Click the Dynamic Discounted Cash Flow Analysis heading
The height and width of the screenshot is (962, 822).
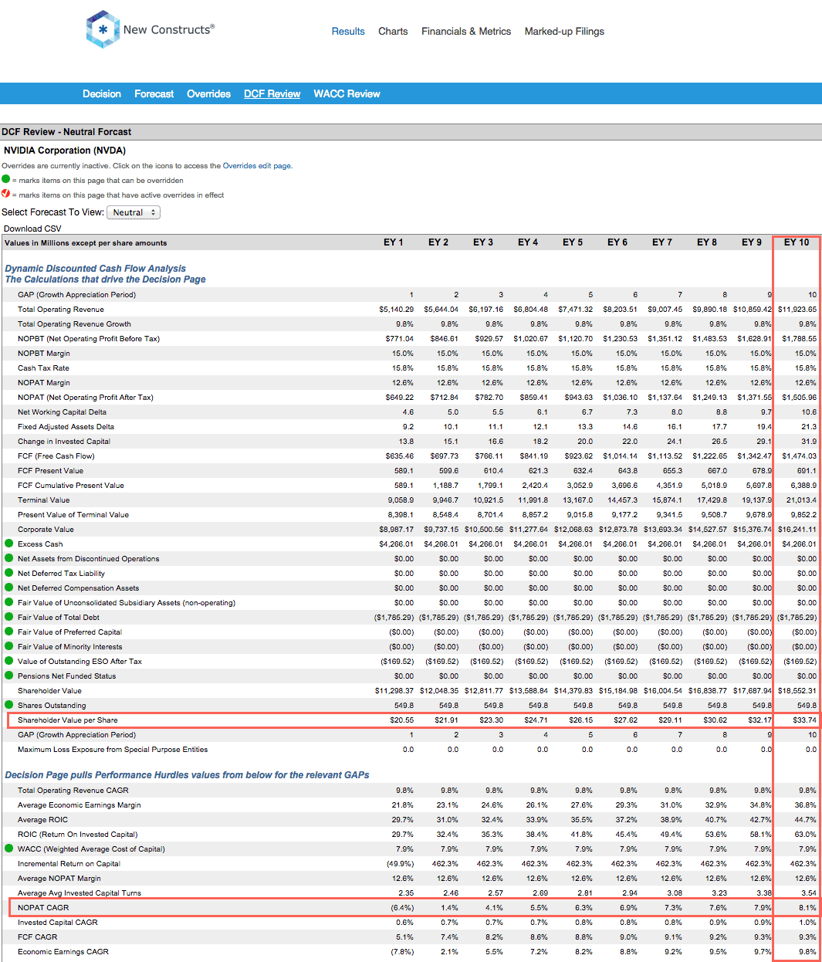96,269
